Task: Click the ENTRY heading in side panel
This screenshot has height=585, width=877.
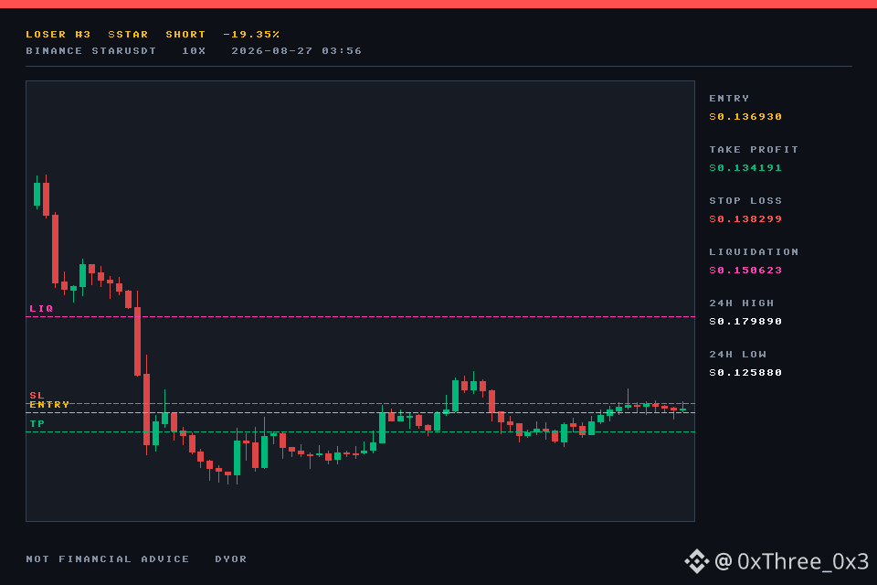Action: pos(729,99)
